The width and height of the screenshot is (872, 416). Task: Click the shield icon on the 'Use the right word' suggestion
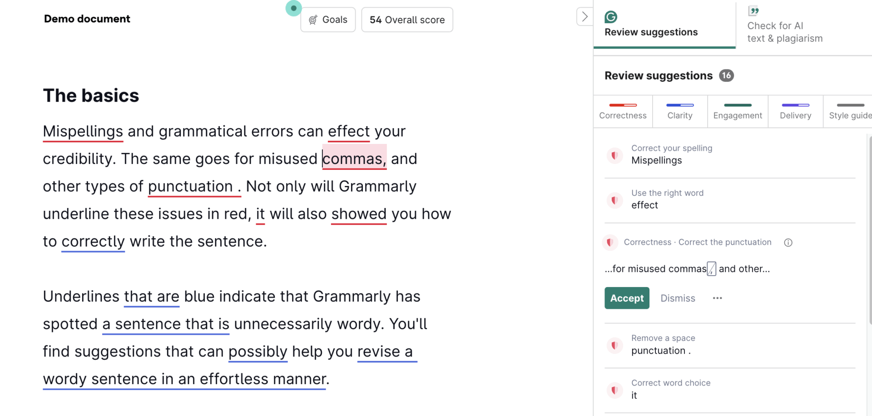click(x=614, y=200)
